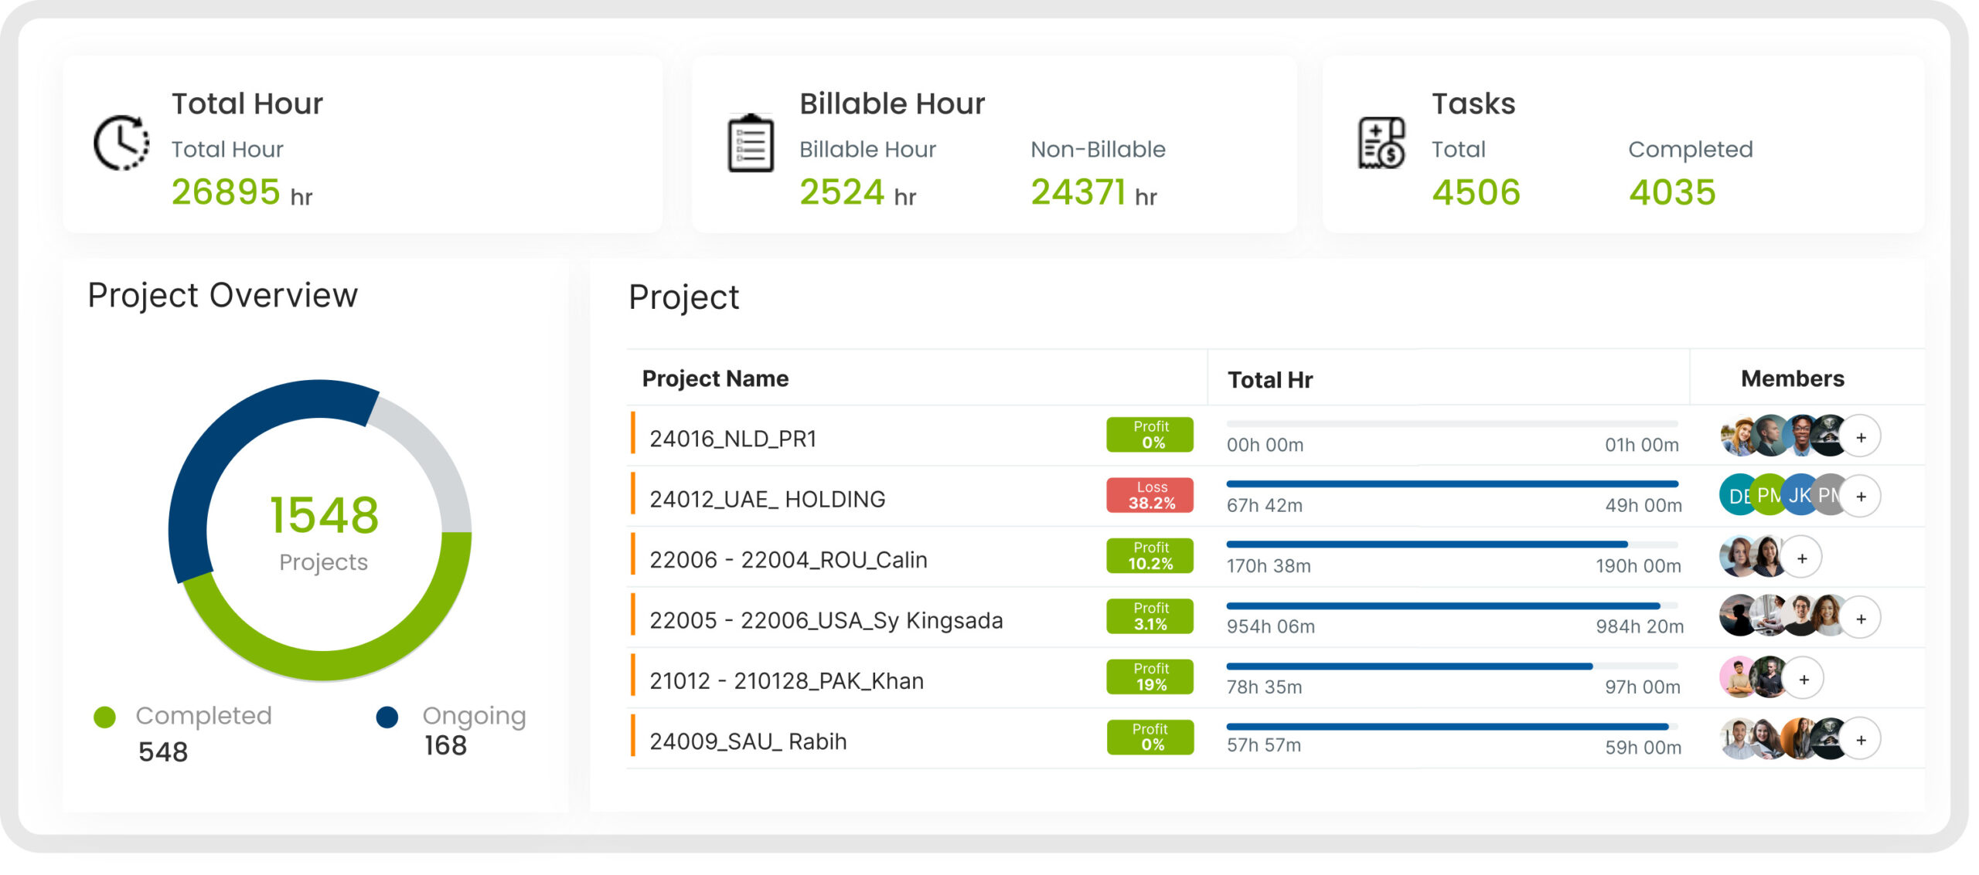Sort by Project Name column header
The width and height of the screenshot is (1979, 875).
click(715, 378)
